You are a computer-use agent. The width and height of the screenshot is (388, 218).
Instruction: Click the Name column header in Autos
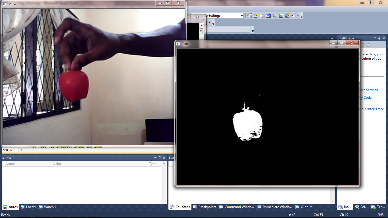[x=28, y=164]
